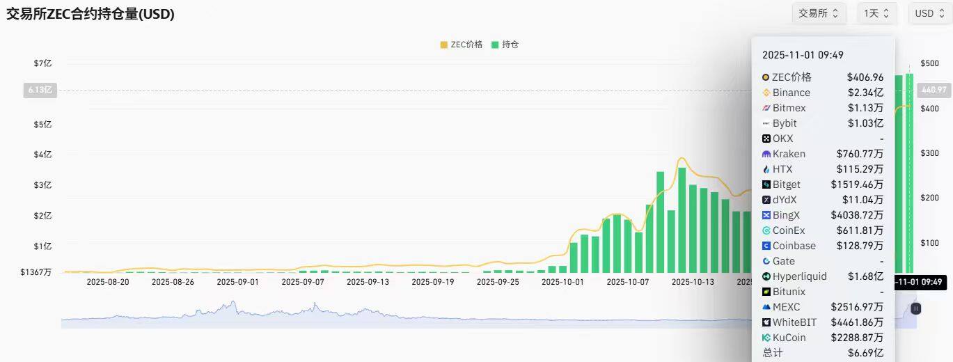The width and height of the screenshot is (953, 362).
Task: Click the range slider pause handle
Action: click(x=916, y=308)
